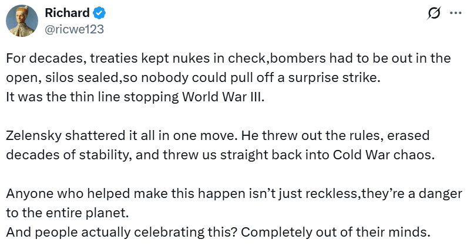This screenshot has width=467, height=246.
Task: Open the three-dot More options menu
Action: coord(455,13)
